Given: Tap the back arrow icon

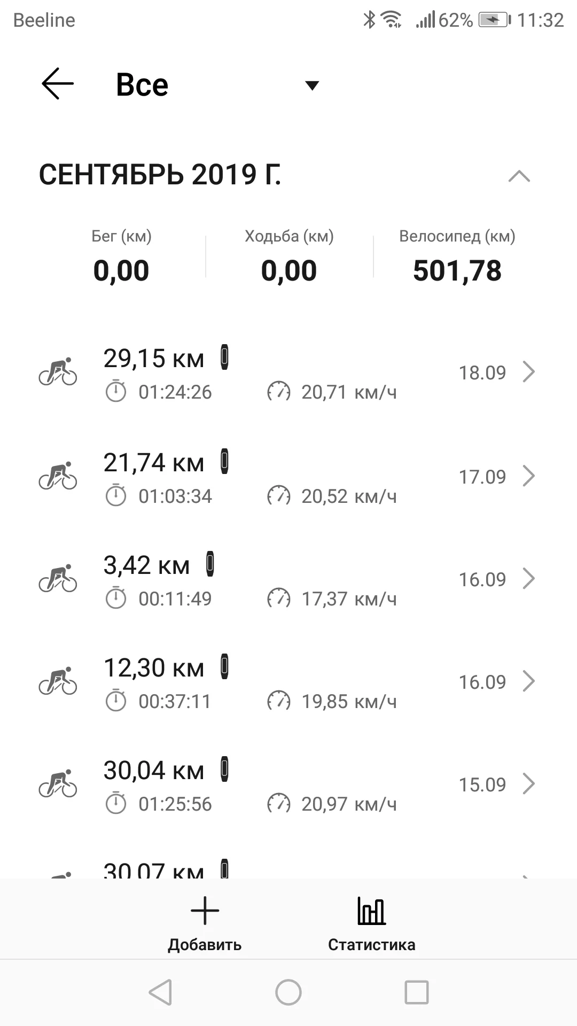Looking at the screenshot, I should pos(58,84).
